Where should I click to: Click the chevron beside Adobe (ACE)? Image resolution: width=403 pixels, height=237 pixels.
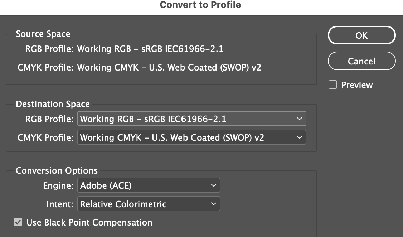[214, 185]
